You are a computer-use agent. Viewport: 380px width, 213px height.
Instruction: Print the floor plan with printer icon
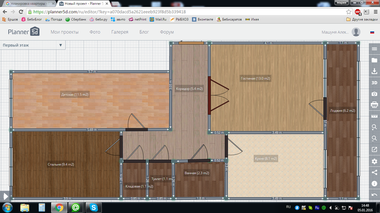click(375, 105)
